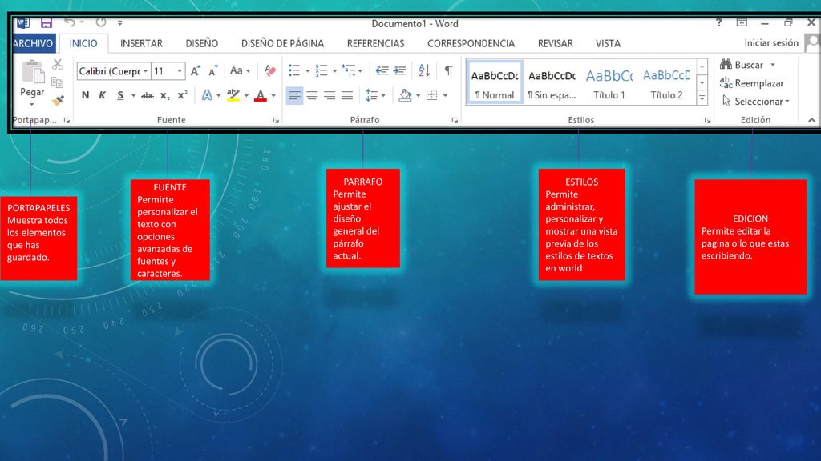Open the borders dropdown arrow

click(445, 96)
